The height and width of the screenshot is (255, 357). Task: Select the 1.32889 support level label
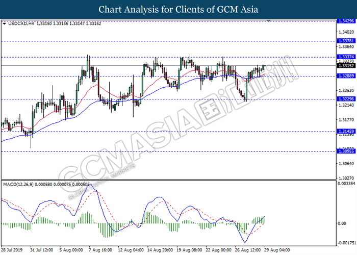click(346, 76)
